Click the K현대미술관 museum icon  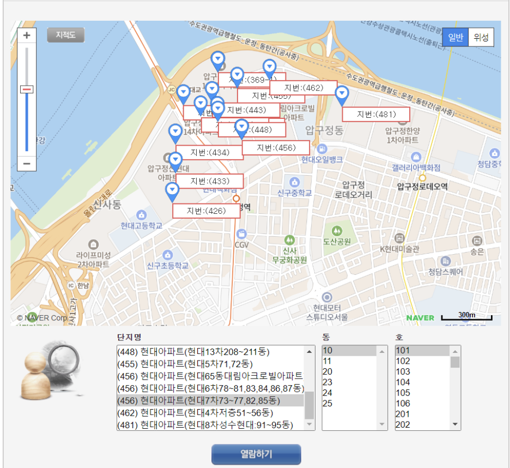click(399, 238)
